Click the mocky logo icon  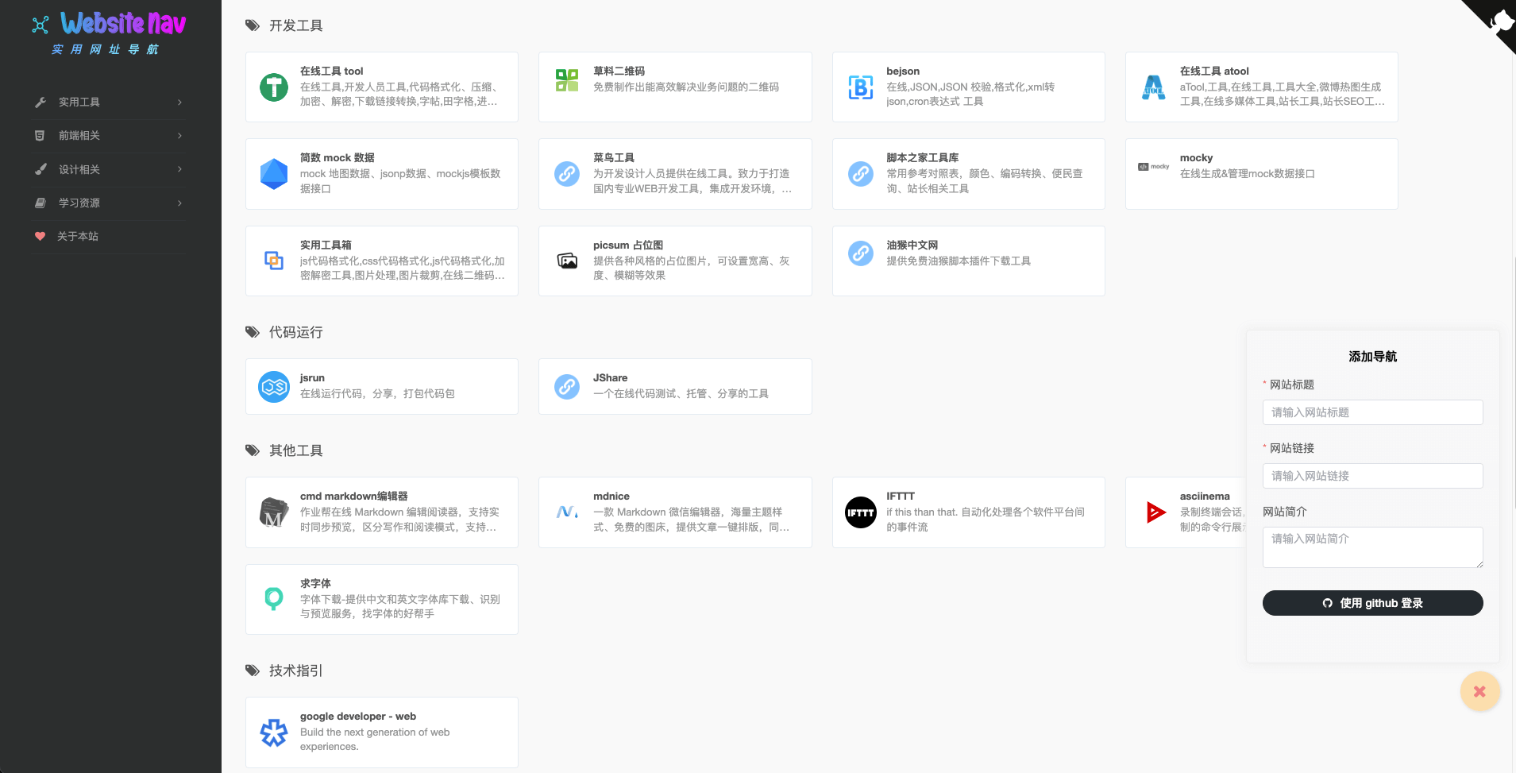(x=1154, y=167)
